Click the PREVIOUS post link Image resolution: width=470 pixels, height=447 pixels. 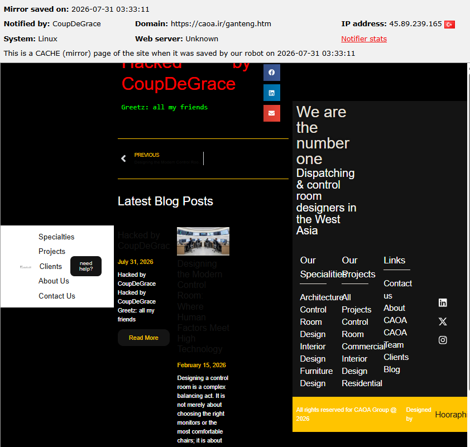[147, 155]
